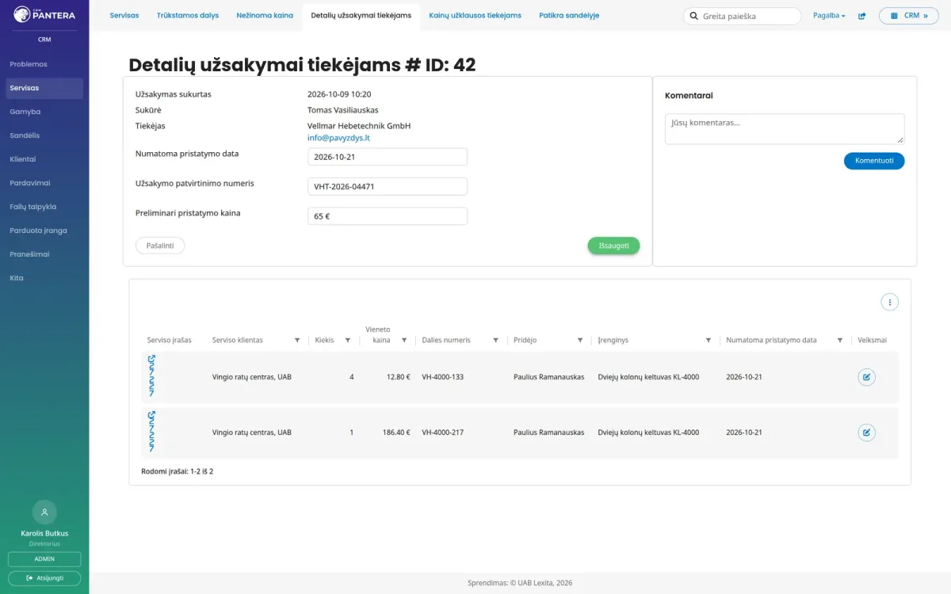Open service record link for part VH-4000-217
The image size is (951, 594).
pos(151,432)
